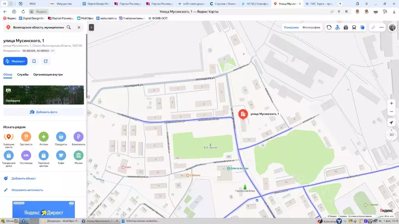Choose the Кафе nearby category icon
The width and height of the screenshot is (399, 224).
[61, 156]
